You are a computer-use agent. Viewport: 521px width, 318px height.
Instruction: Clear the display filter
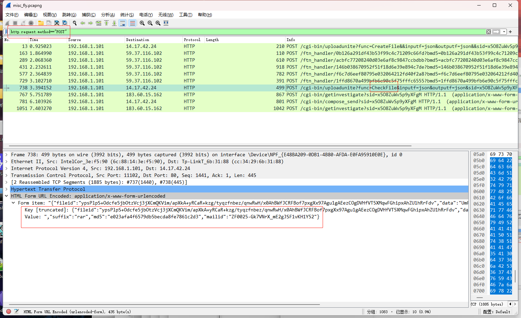(x=489, y=32)
